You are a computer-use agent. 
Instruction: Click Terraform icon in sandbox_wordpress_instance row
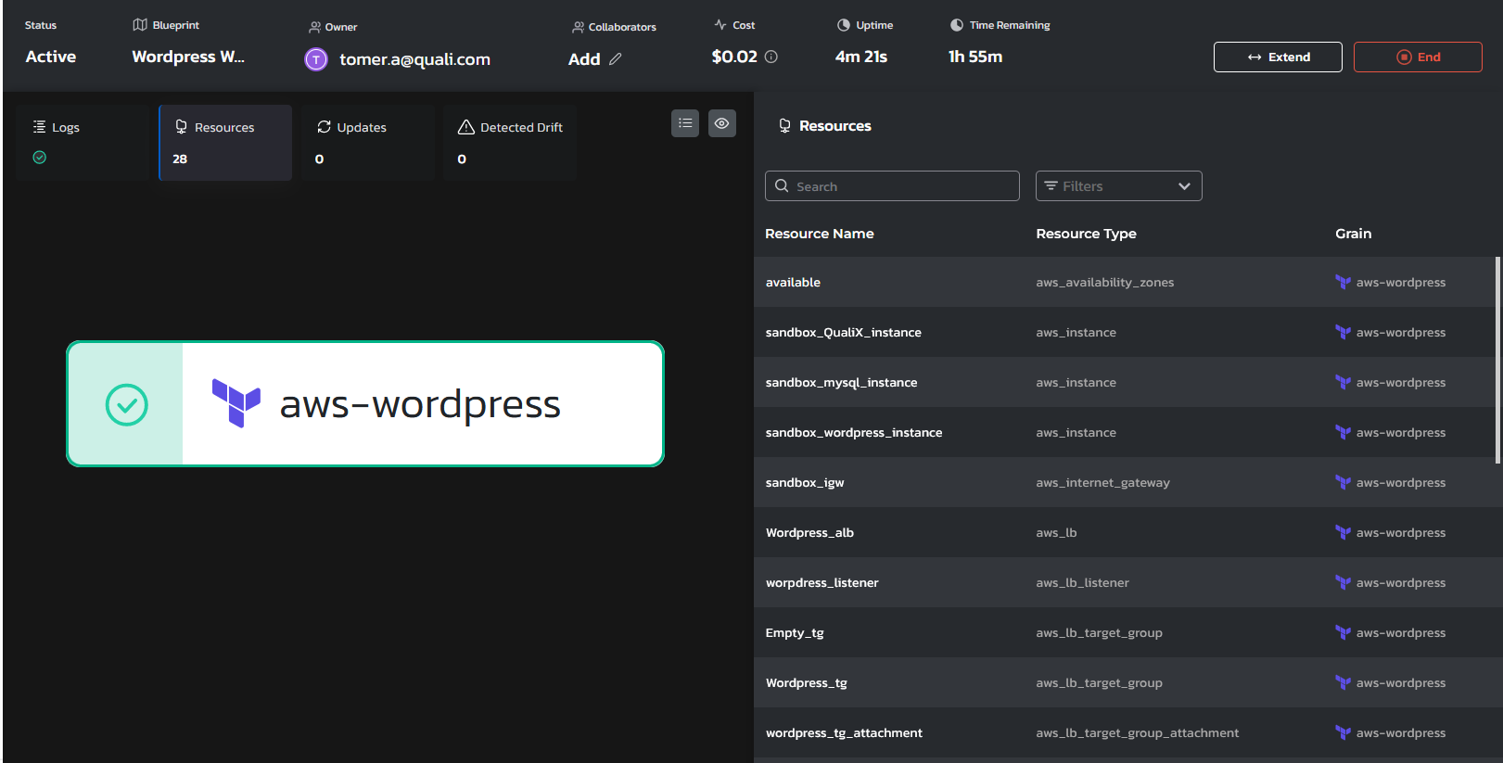coord(1343,432)
